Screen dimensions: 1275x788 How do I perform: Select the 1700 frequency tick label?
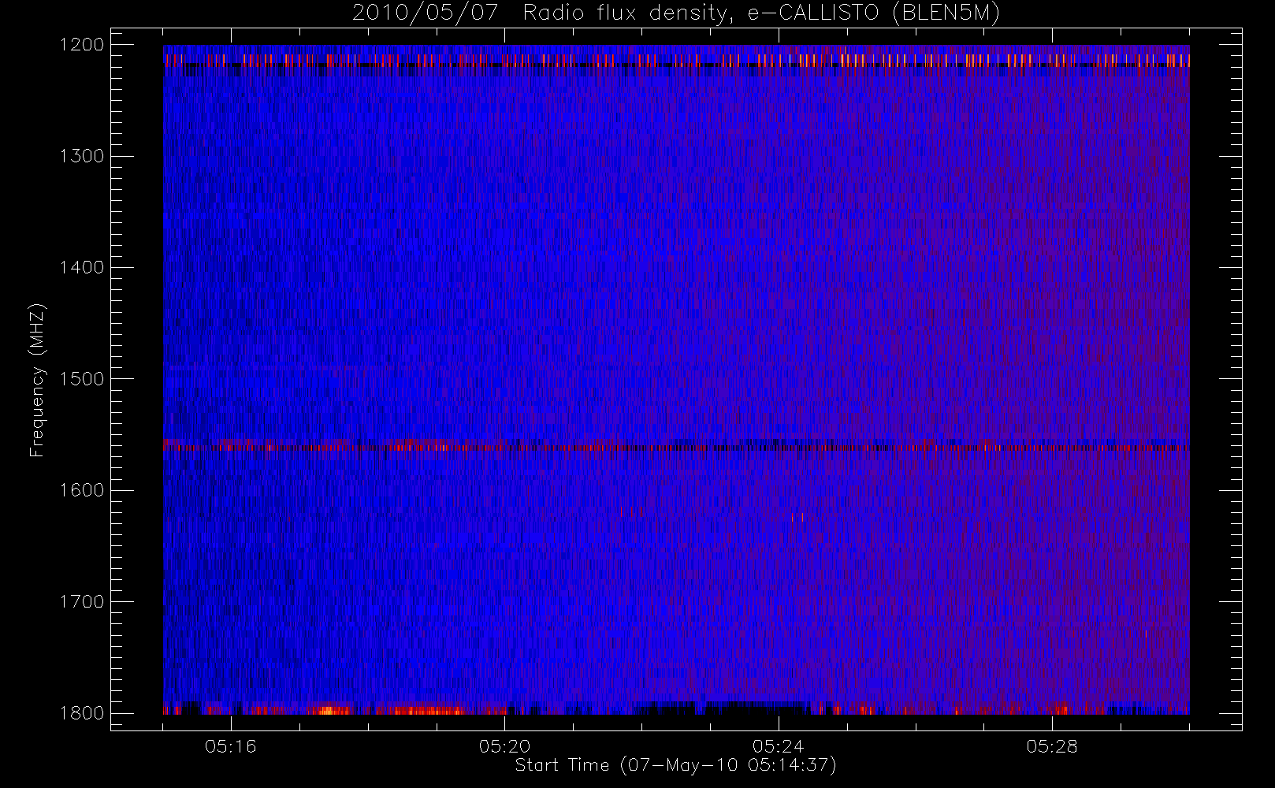82,602
